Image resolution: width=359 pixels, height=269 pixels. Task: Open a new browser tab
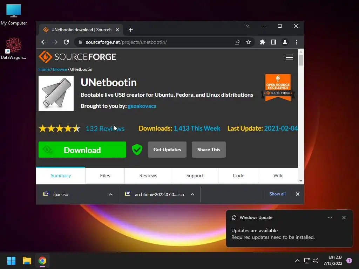(131, 30)
